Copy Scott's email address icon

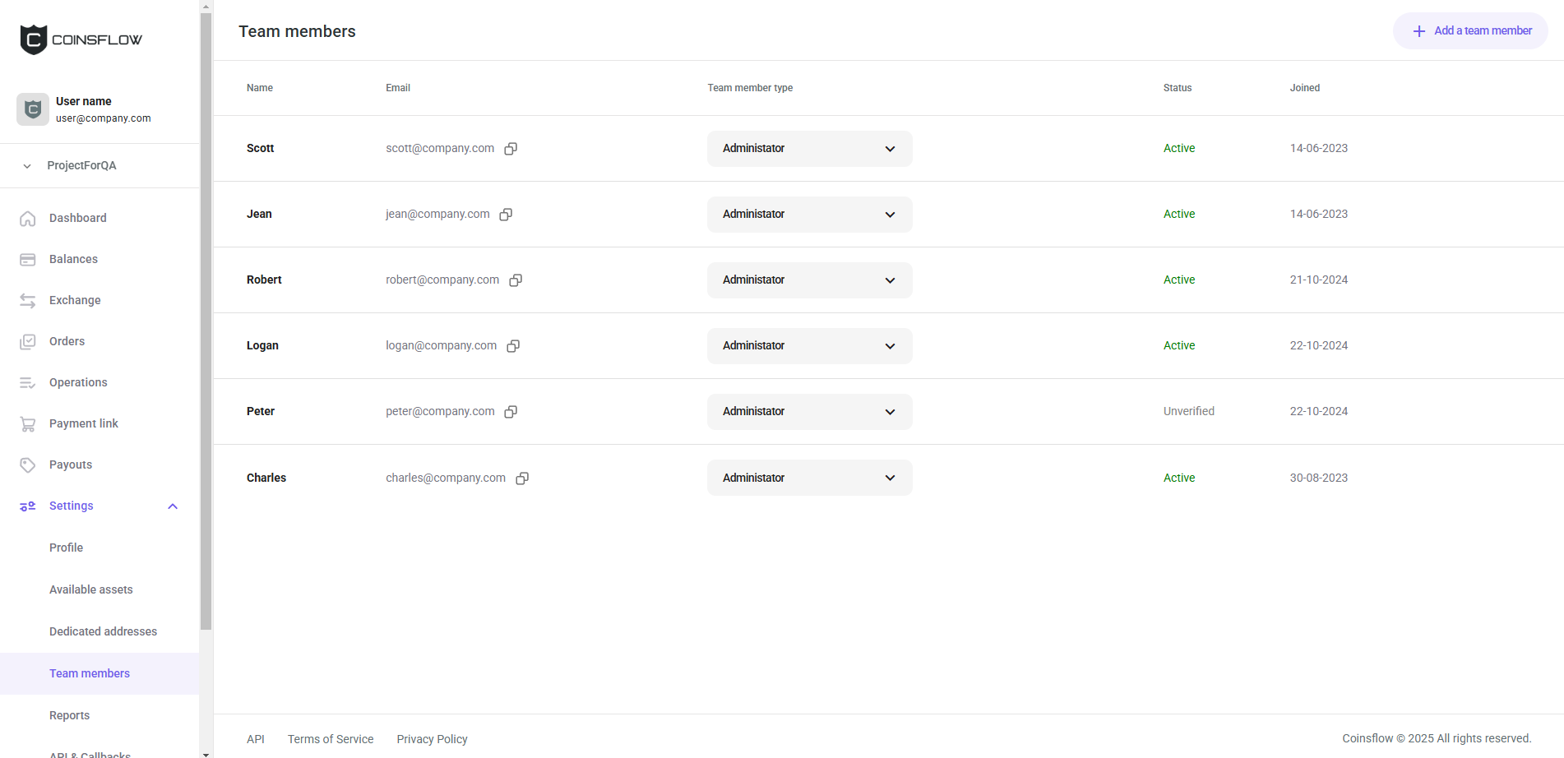(511, 149)
